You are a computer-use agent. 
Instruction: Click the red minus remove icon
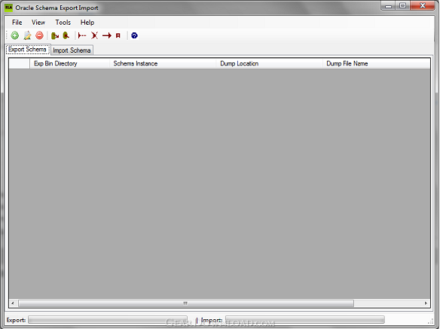pyautogui.click(x=40, y=35)
